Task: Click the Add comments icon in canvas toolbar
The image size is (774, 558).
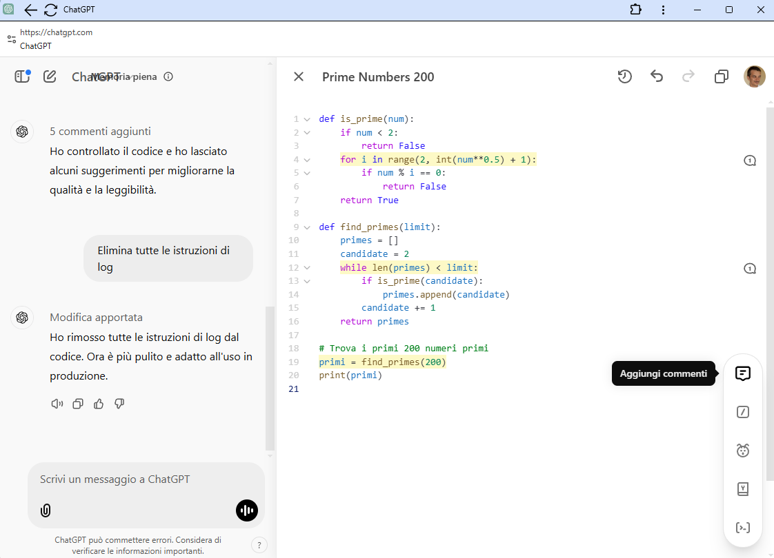Action: pyautogui.click(x=743, y=374)
